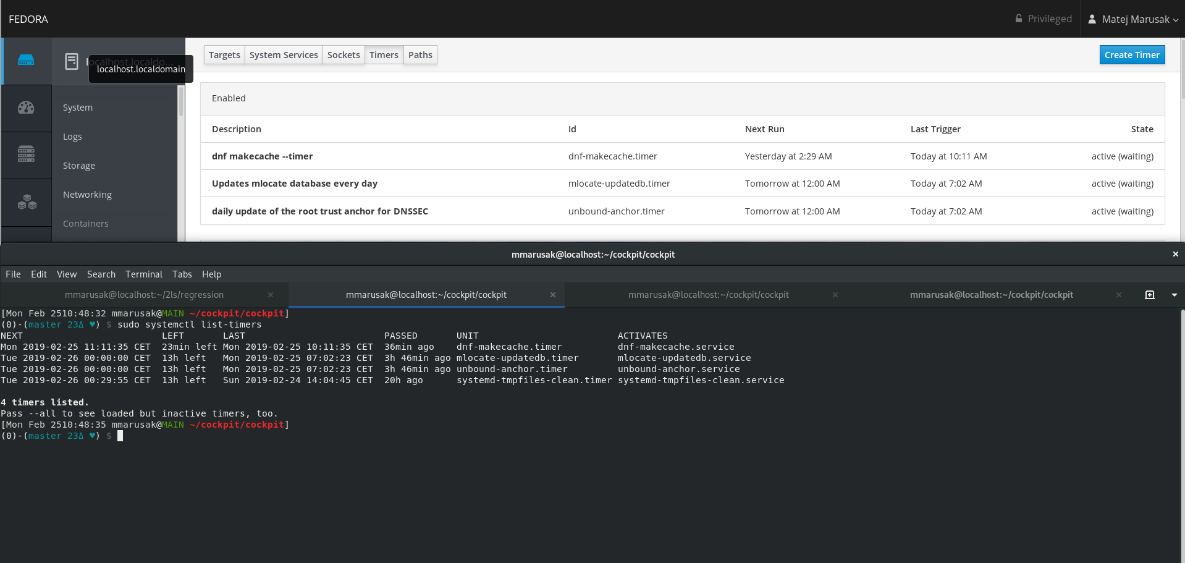Switch to the Paths tab
Viewport: 1185px width, 563px height.
(x=420, y=55)
